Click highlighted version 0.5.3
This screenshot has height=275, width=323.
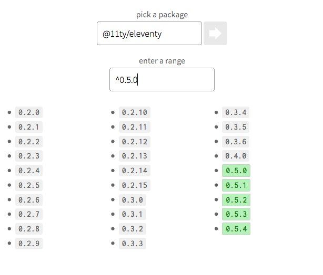click(x=236, y=214)
